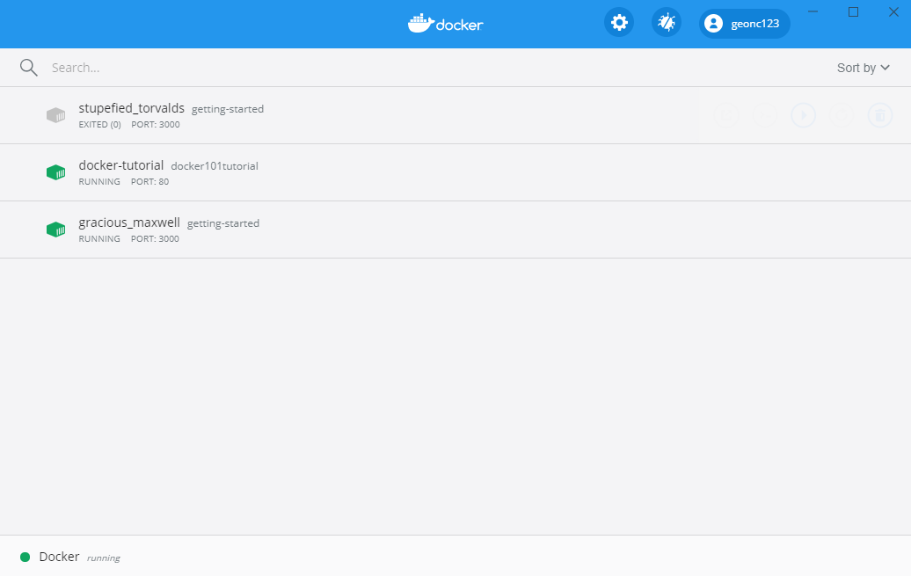
Task: Click the Docker whale logo
Action: tap(446, 23)
